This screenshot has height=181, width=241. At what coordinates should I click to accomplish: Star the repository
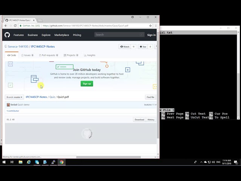(143, 47)
